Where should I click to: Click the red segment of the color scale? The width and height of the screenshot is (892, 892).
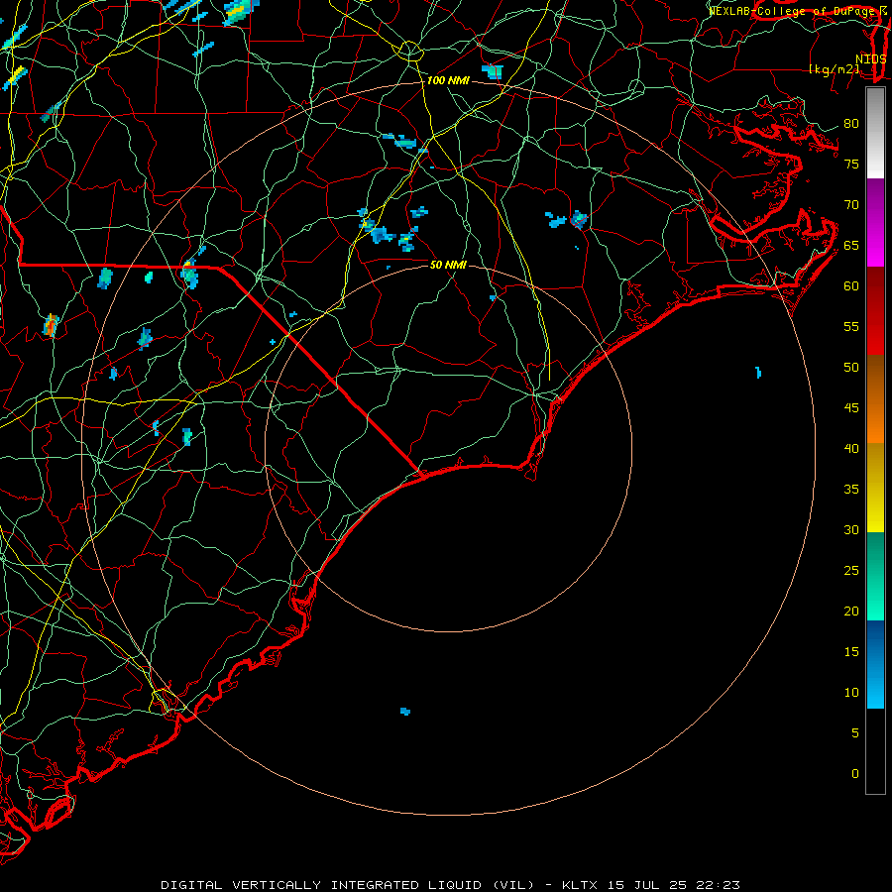(x=875, y=310)
